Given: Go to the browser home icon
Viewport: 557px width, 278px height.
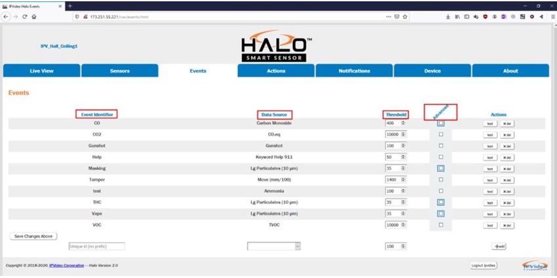Looking at the screenshot, I should [33, 16].
